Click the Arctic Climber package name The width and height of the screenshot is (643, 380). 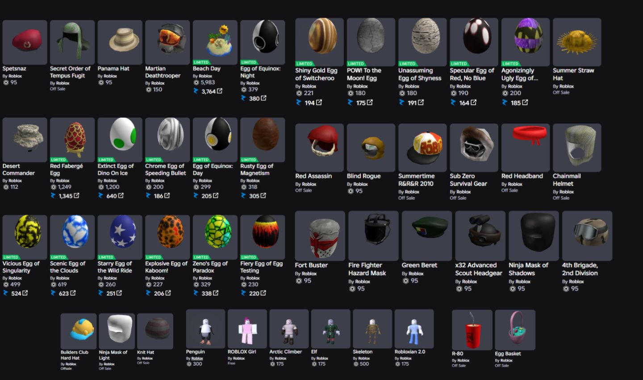click(286, 352)
